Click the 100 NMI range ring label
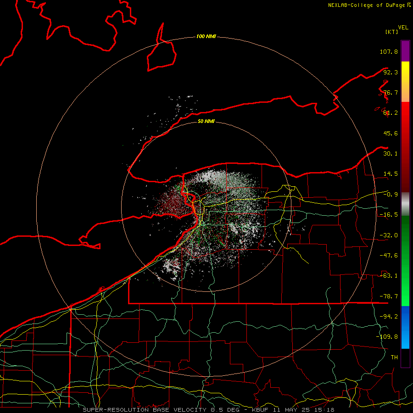This screenshot has width=413, height=413. tap(206, 36)
